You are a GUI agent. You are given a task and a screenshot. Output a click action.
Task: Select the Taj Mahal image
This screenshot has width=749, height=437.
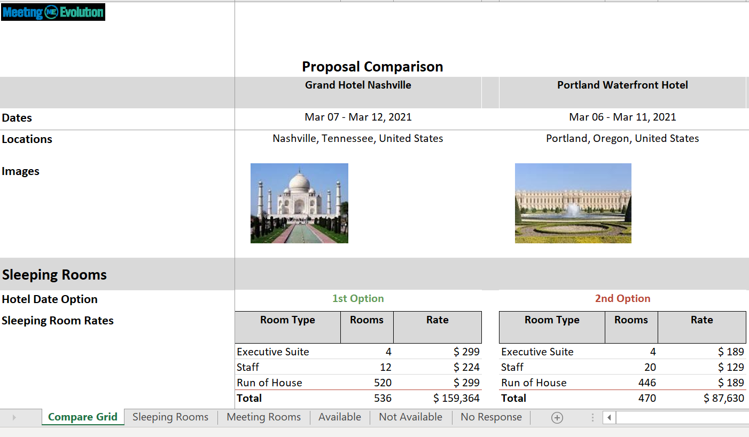coord(299,203)
